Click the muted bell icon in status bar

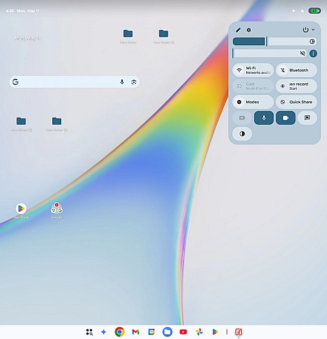point(303,10)
